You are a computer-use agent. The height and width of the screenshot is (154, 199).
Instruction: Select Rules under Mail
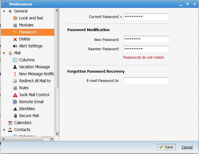pos(24,88)
